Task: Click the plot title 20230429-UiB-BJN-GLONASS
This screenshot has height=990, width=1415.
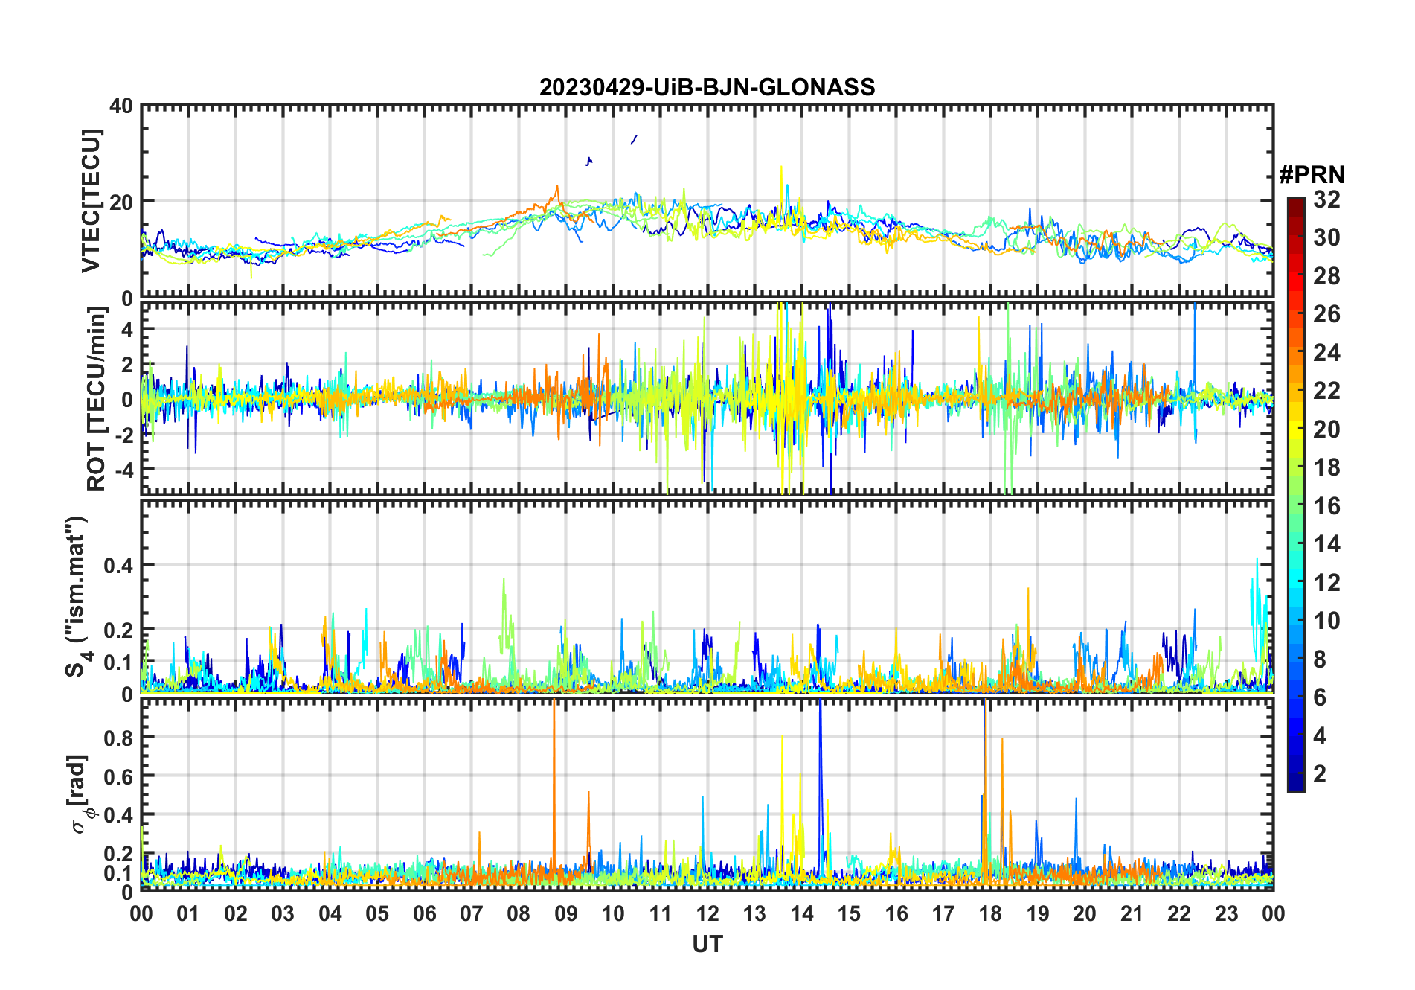Action: [x=707, y=87]
